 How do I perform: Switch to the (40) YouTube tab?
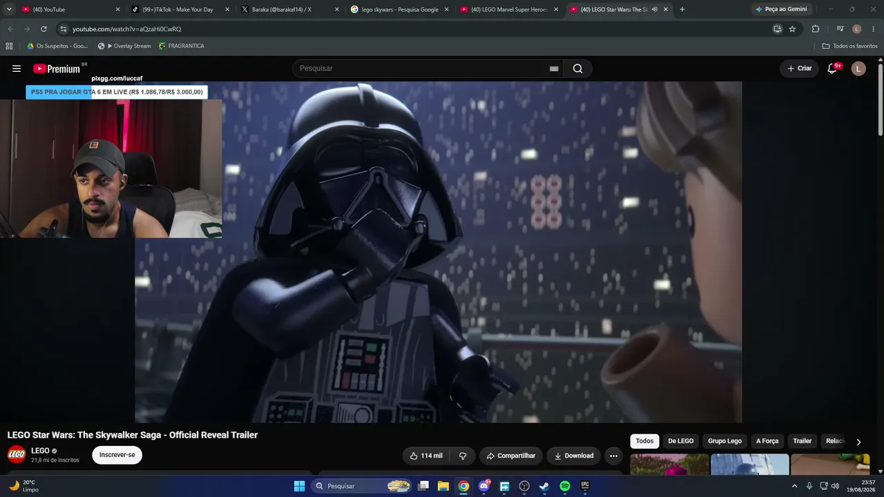click(71, 10)
